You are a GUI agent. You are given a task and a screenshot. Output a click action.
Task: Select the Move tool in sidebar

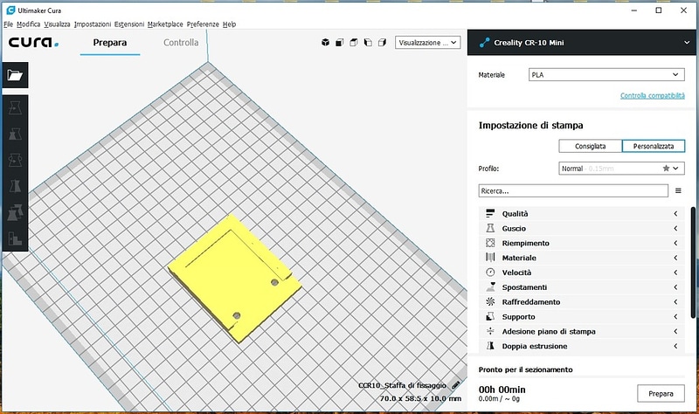pyautogui.click(x=15, y=107)
